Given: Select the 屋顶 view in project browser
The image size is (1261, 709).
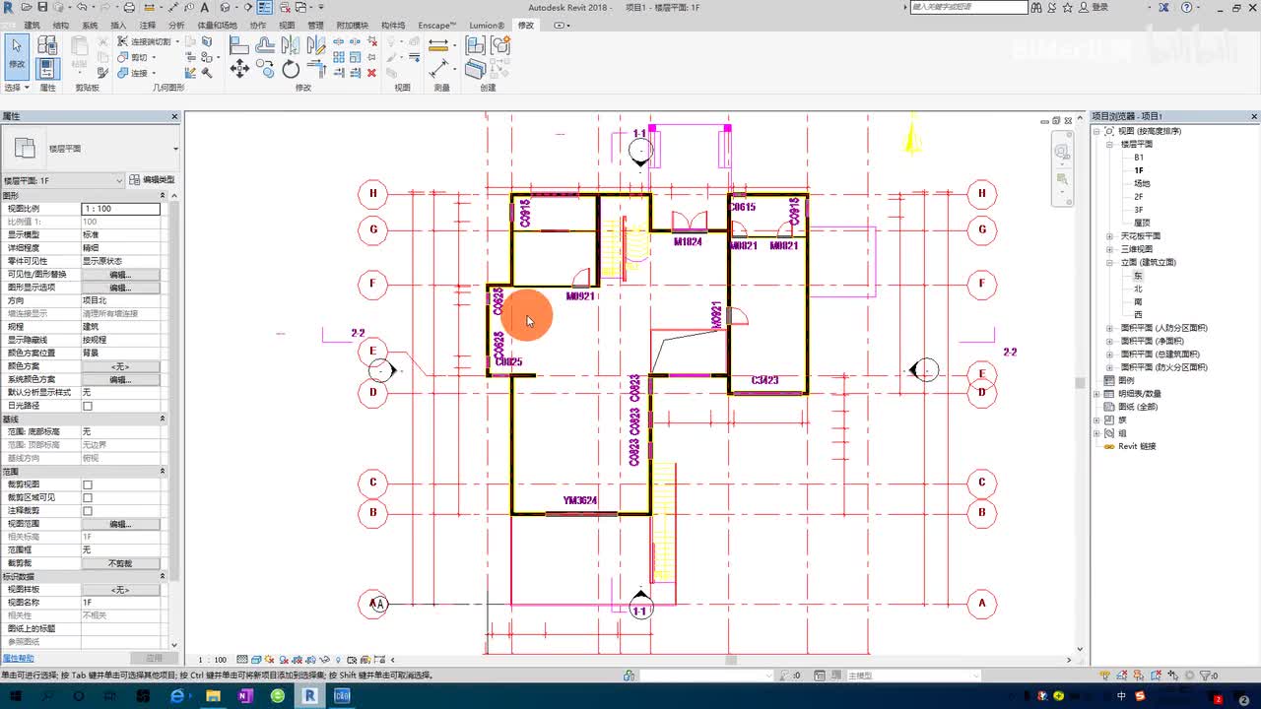Looking at the screenshot, I should (x=1142, y=223).
